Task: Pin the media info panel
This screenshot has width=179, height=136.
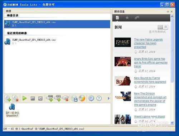Action: (x=168, y=12)
